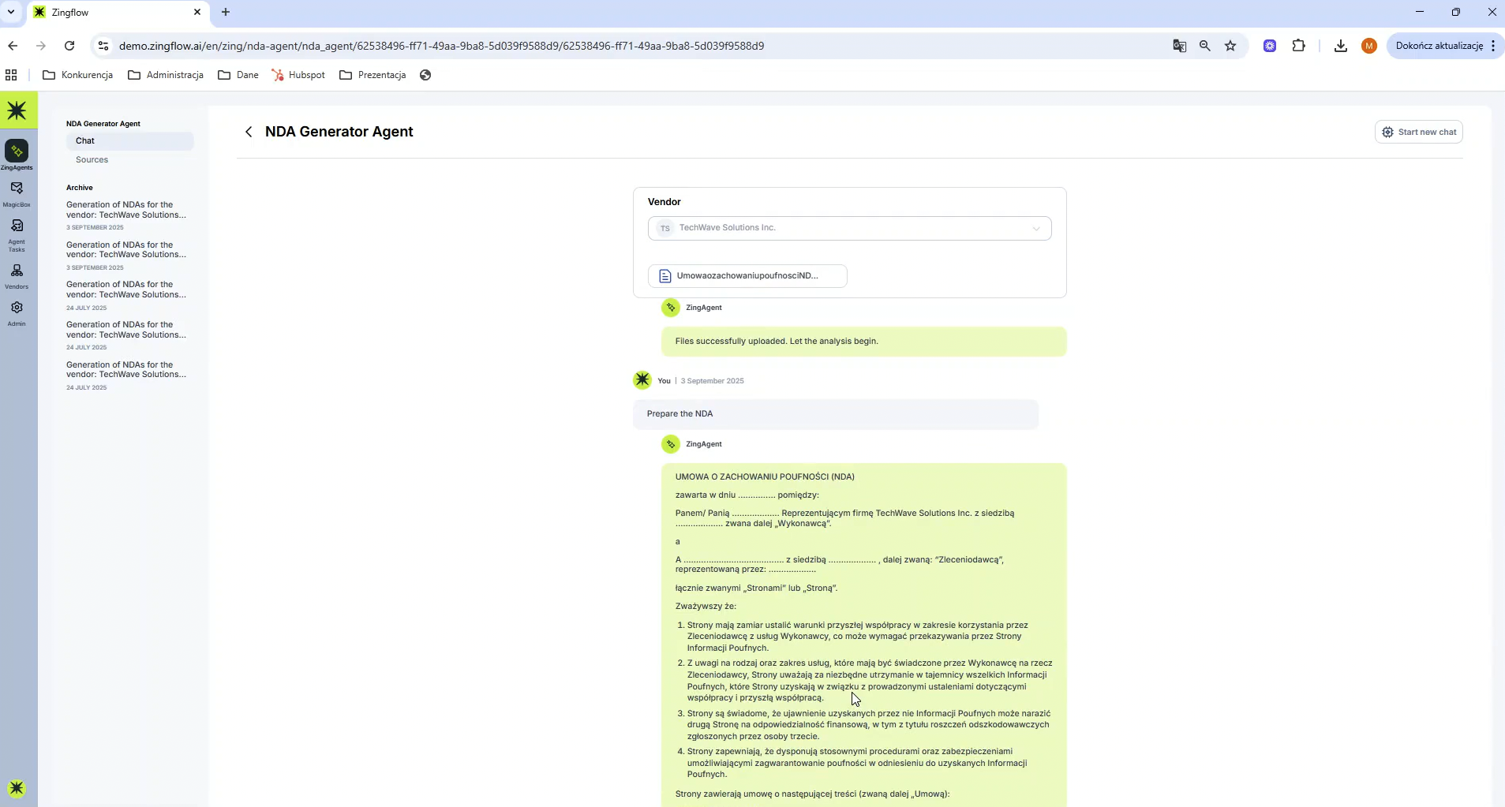The image size is (1505, 807).
Task: Open Admin settings gear icon
Action: coord(17,308)
